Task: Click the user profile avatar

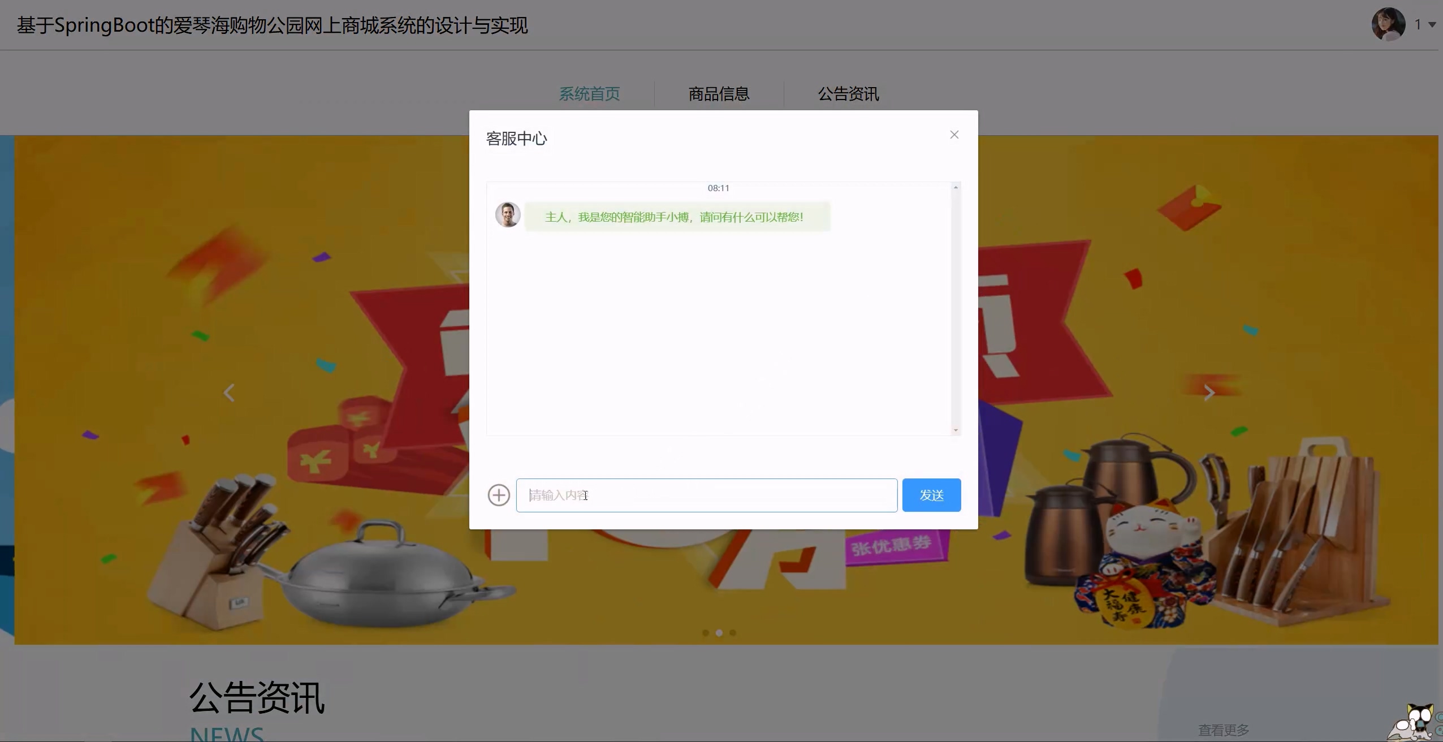Action: tap(1388, 24)
